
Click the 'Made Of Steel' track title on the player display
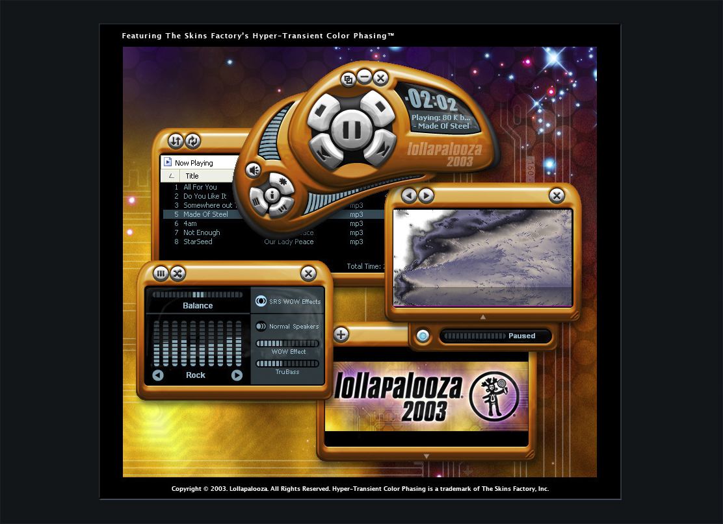pyautogui.click(x=443, y=126)
